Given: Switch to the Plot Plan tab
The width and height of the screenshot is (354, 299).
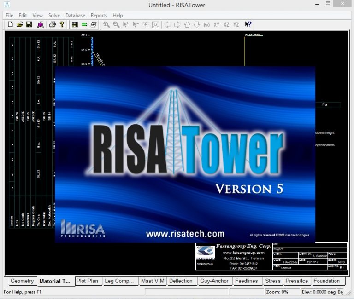Looking at the screenshot, I should (x=87, y=281).
